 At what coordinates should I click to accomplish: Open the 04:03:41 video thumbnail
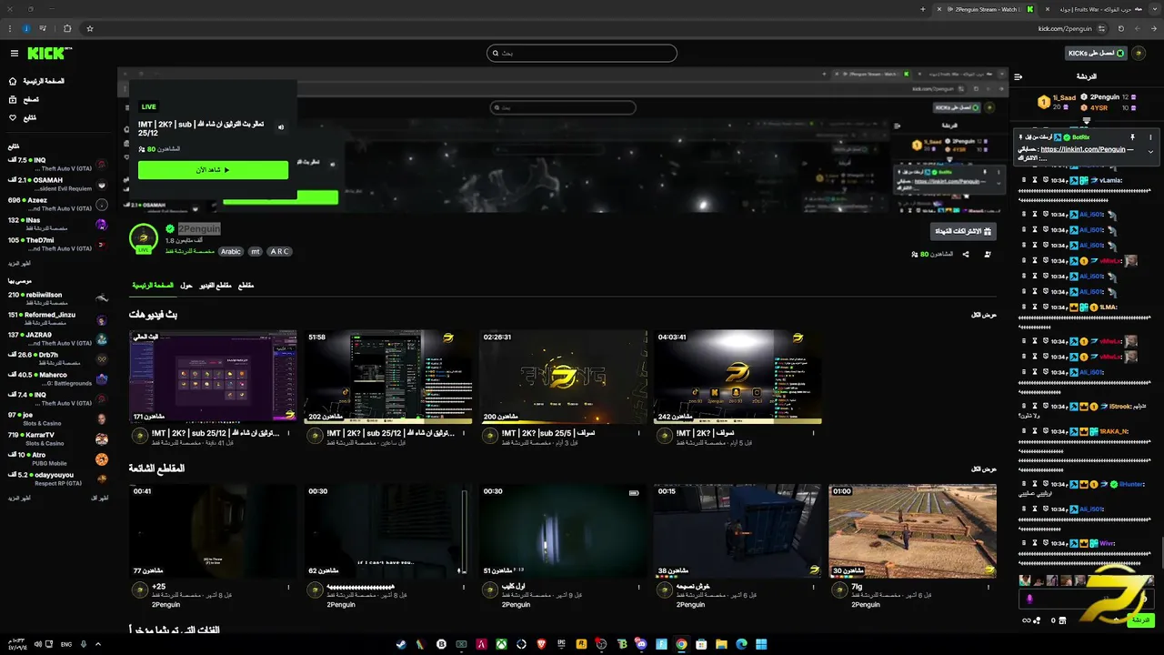pyautogui.click(x=738, y=377)
